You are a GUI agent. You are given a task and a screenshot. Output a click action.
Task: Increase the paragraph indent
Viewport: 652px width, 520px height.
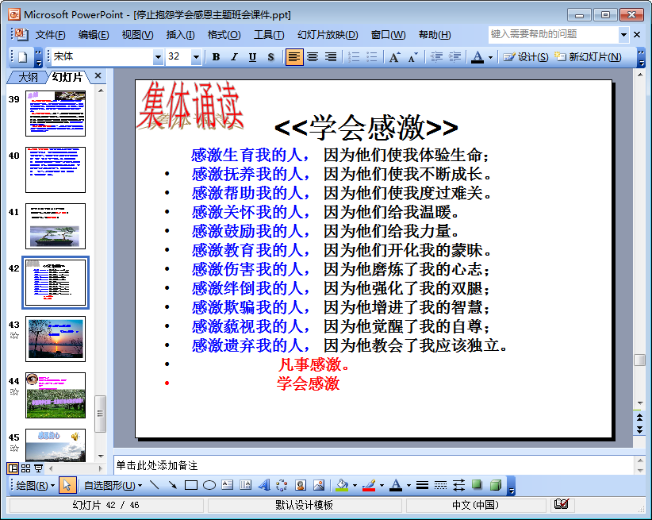point(454,57)
